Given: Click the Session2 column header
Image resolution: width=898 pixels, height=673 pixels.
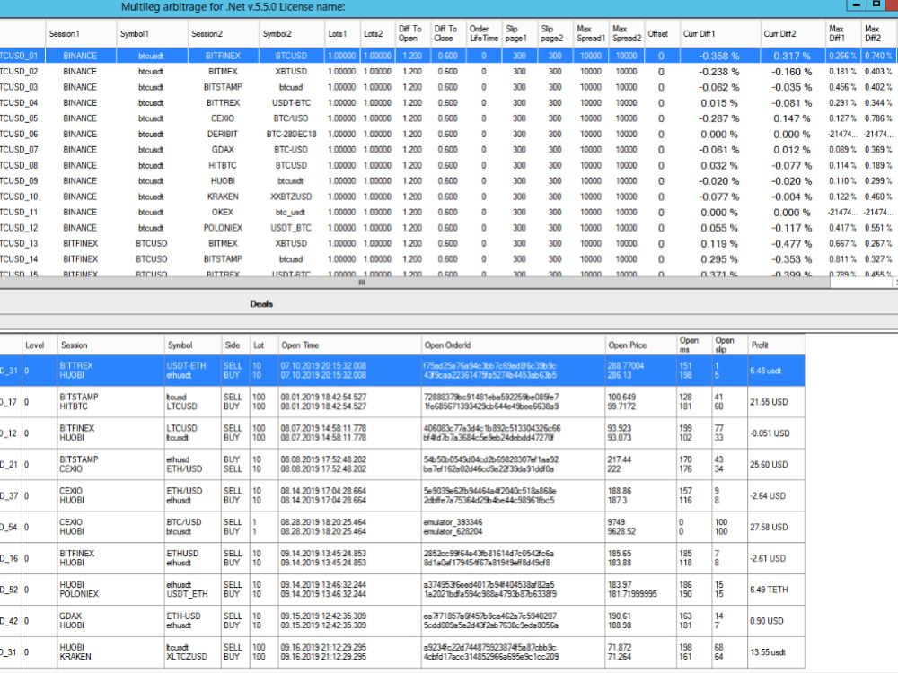Looking at the screenshot, I should point(224,34).
